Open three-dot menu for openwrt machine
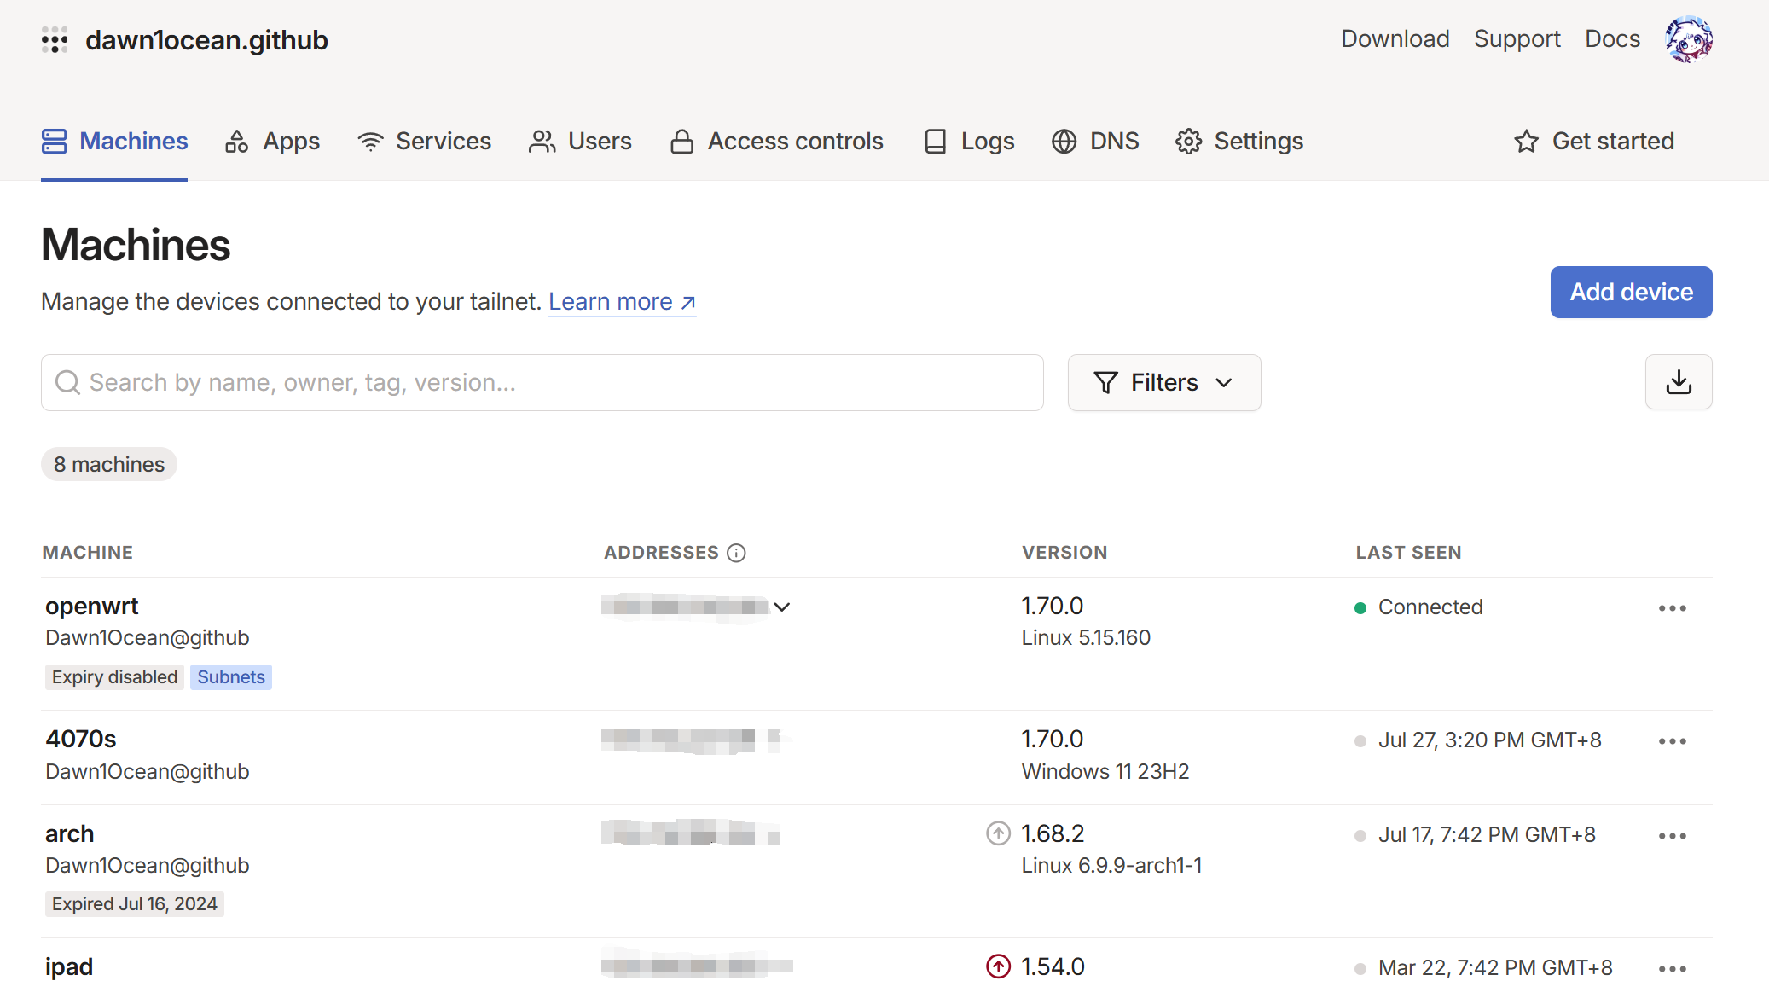Screen dimensions: 1769x981 coord(1672,608)
